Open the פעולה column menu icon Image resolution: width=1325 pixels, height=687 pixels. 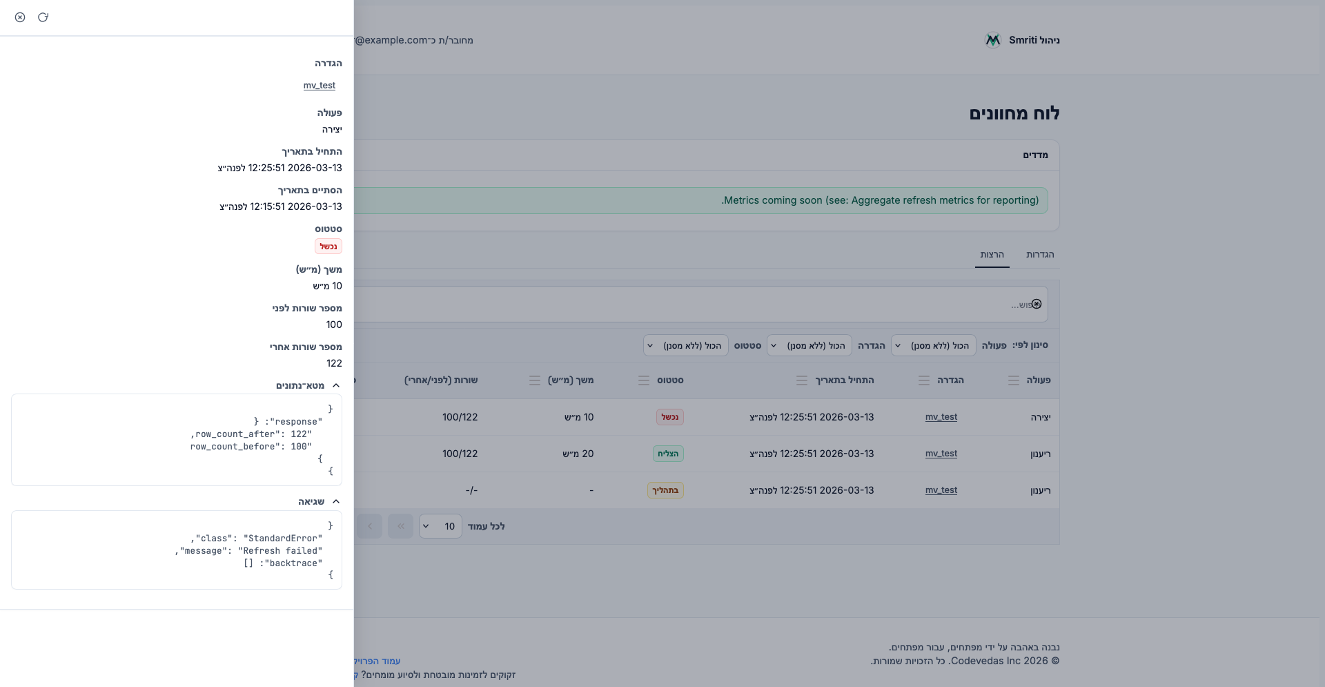tap(1013, 380)
